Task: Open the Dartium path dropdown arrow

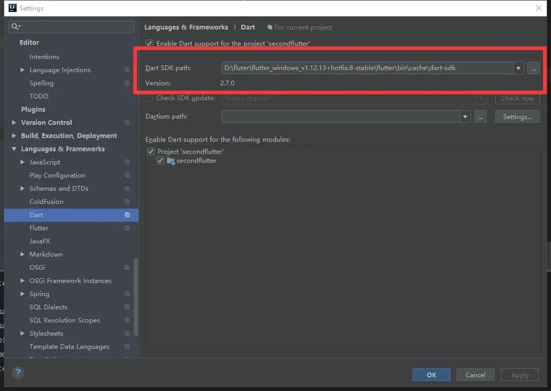Action: [x=465, y=117]
